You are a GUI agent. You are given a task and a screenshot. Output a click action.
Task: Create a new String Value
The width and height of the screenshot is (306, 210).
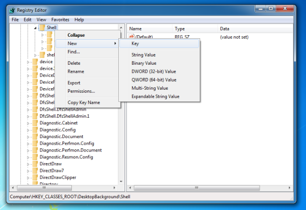159,55
